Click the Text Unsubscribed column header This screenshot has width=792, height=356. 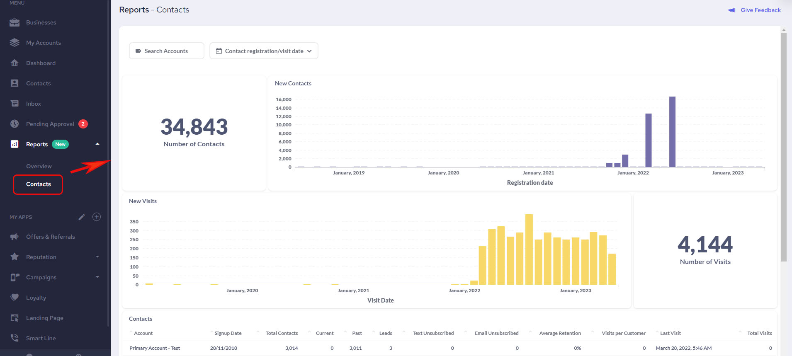(x=433, y=333)
